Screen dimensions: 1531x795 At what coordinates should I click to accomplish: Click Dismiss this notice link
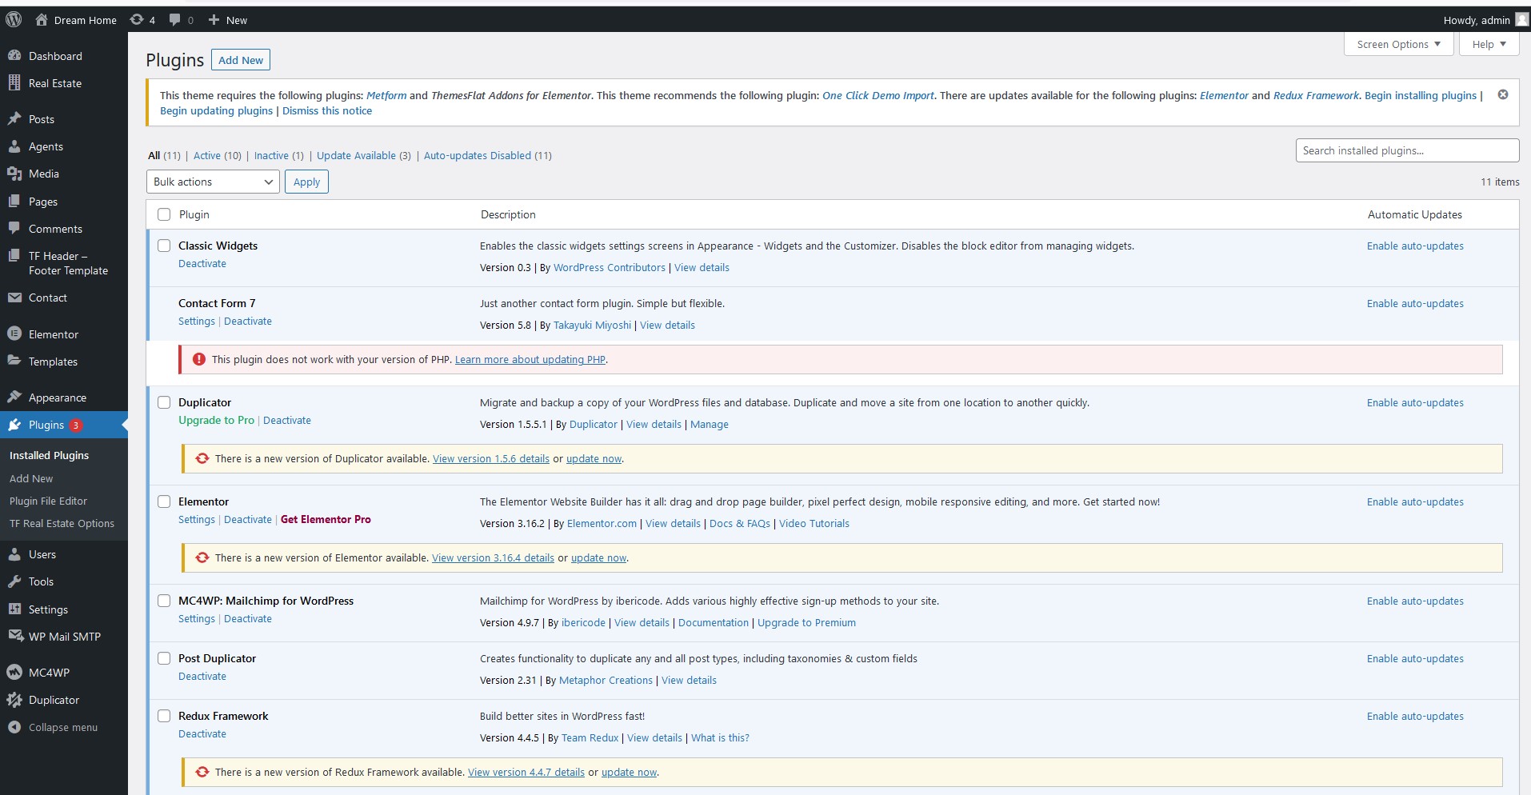coord(327,111)
